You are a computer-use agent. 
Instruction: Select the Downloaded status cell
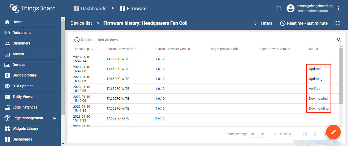click(318, 99)
